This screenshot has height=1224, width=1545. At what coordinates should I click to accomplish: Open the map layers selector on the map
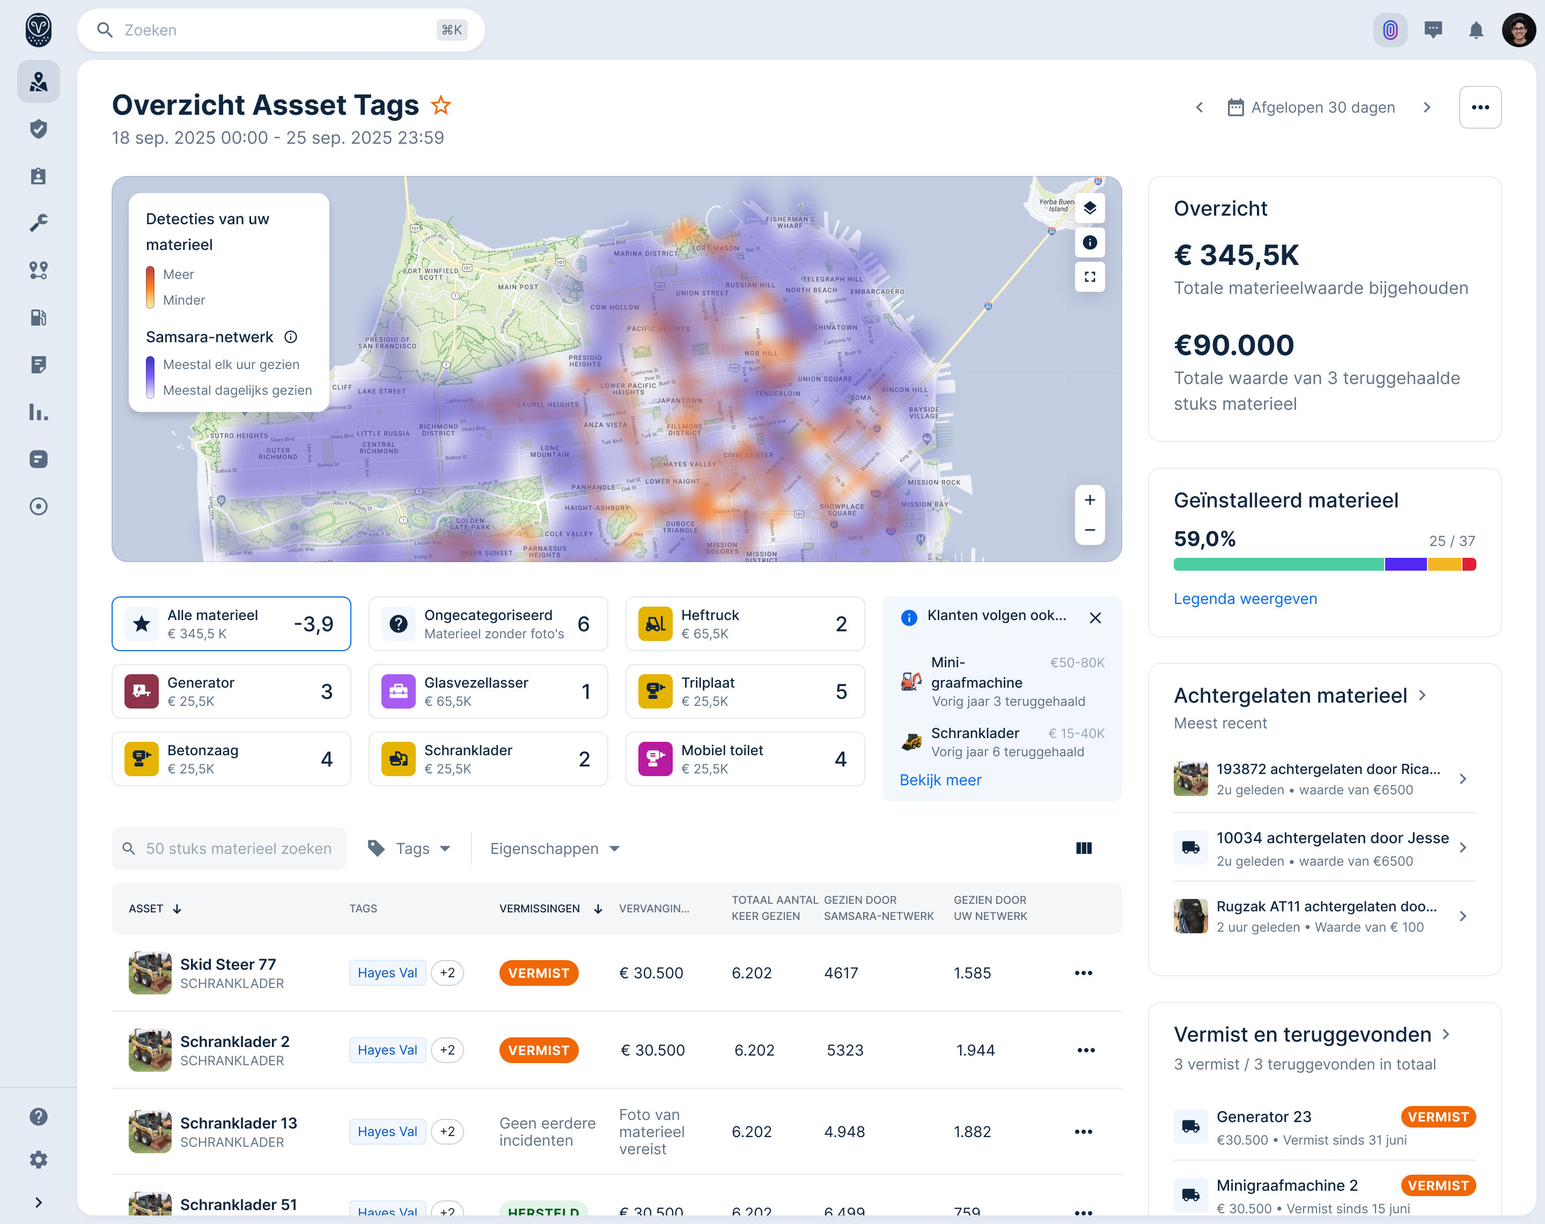(x=1090, y=209)
